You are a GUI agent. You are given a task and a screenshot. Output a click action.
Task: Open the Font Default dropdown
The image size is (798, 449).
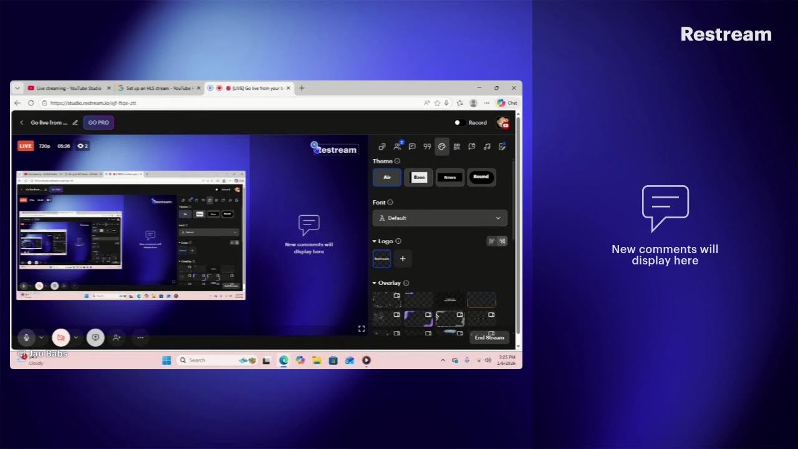(440, 218)
